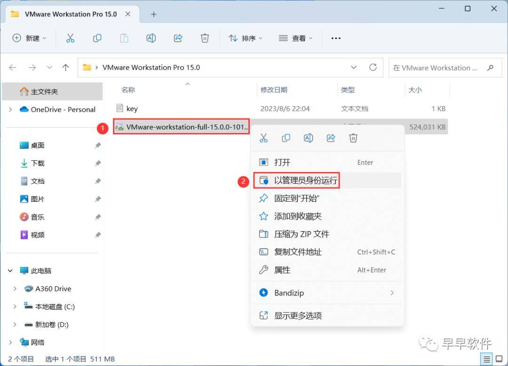
Task: Switch to details list view icon
Action: (487, 359)
